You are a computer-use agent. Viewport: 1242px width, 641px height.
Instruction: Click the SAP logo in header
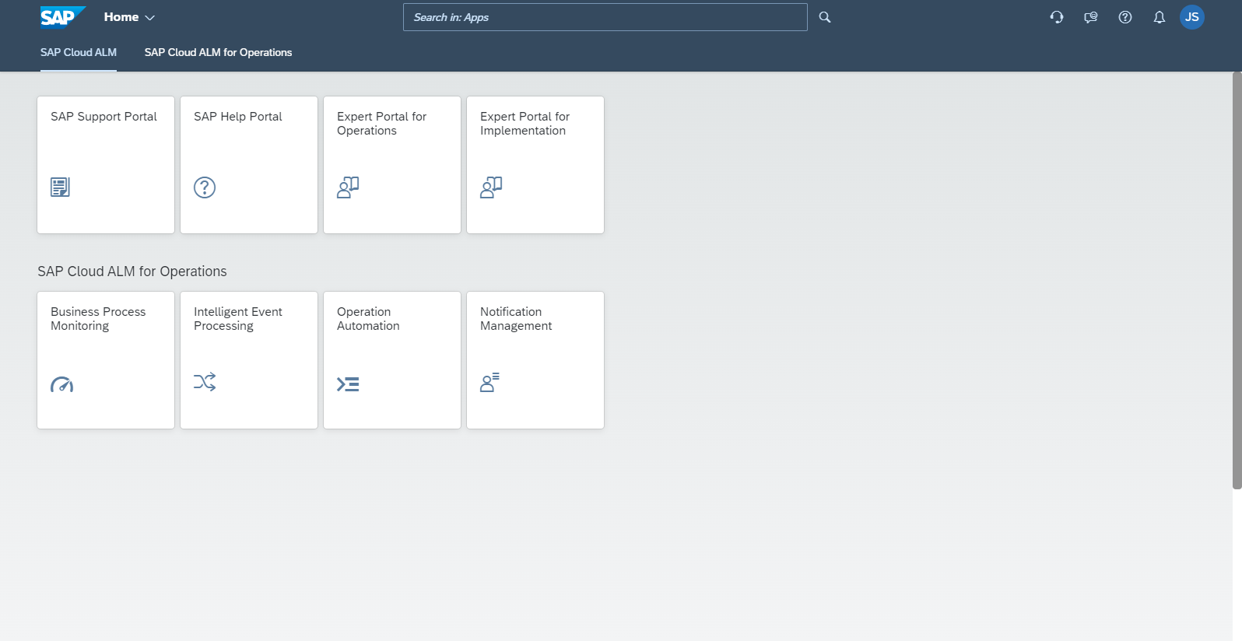click(61, 17)
